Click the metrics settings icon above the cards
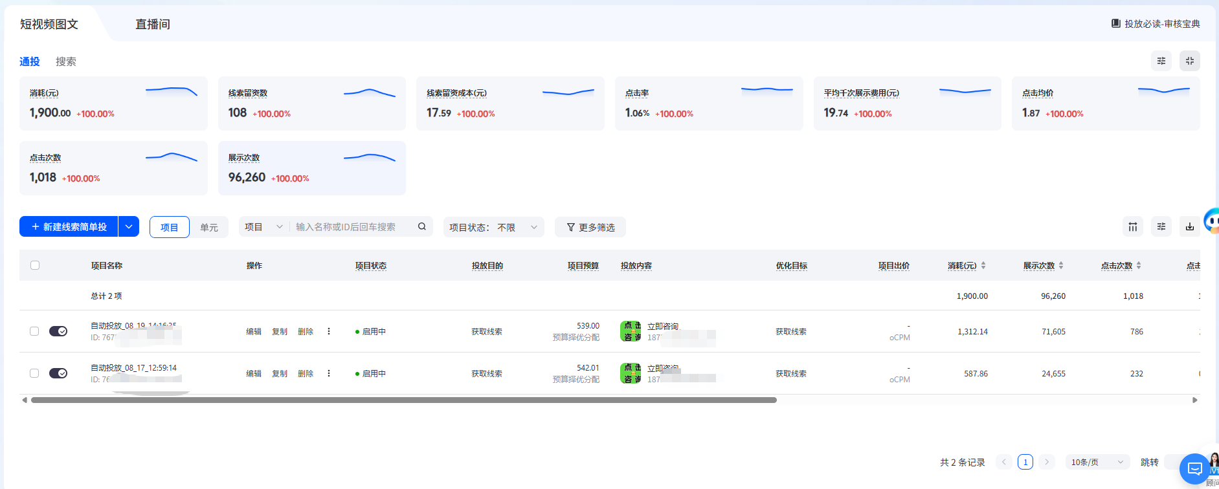The width and height of the screenshot is (1219, 489). [1161, 61]
